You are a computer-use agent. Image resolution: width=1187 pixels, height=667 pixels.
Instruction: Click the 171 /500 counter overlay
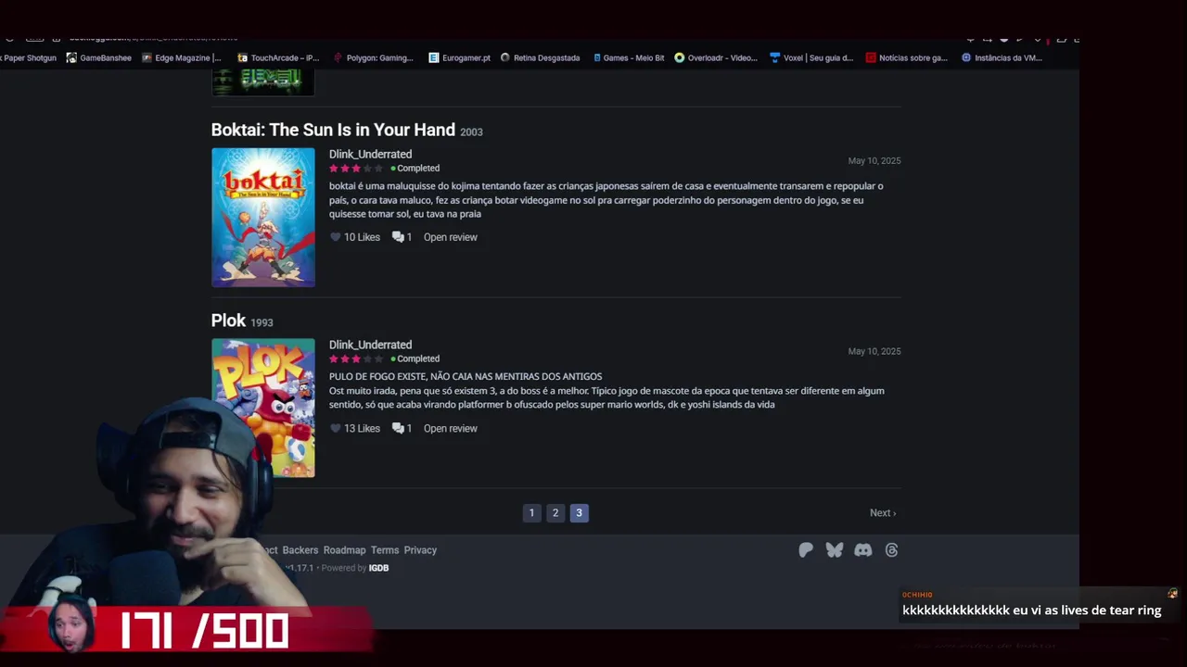[204, 631]
